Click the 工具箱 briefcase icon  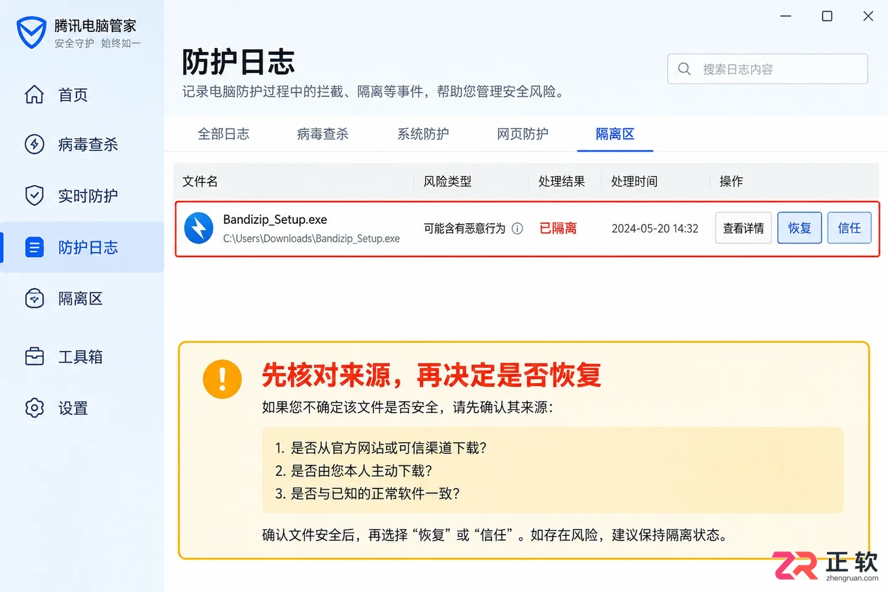[x=35, y=356]
